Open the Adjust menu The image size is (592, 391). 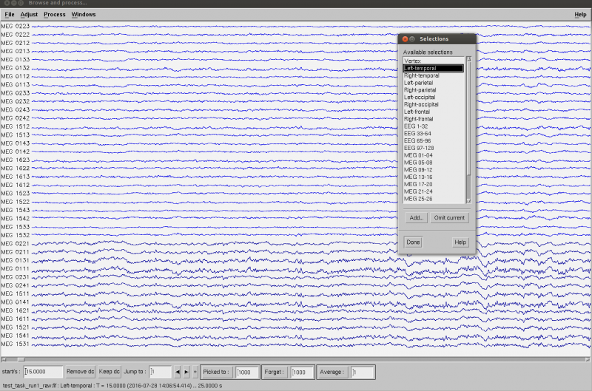point(29,15)
